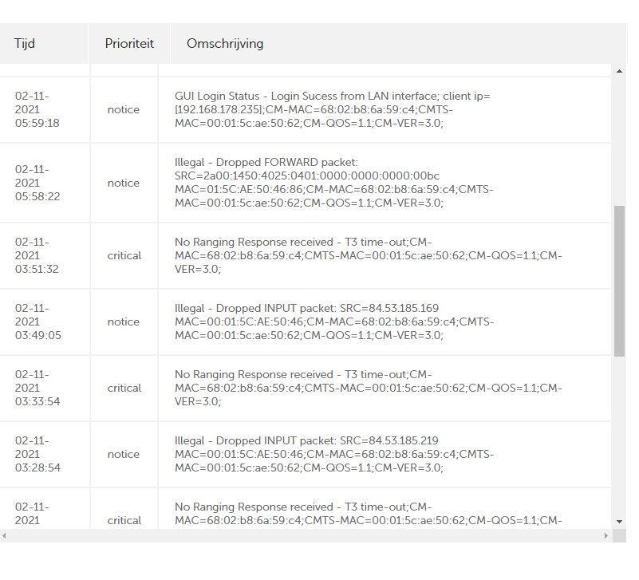This screenshot has width=639, height=580.
Task: Select the Dropped INPUT packet from 84.53.185.219
Action: point(334,454)
